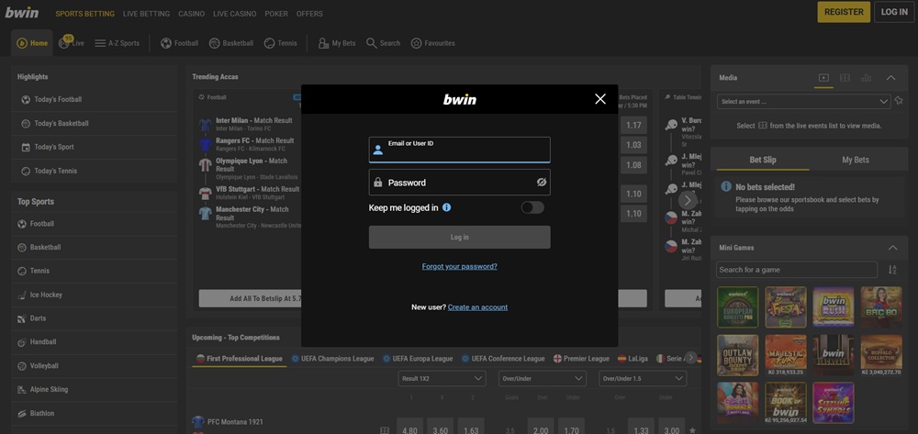Click the sort A-Z icon in Mini Games

[892, 270]
